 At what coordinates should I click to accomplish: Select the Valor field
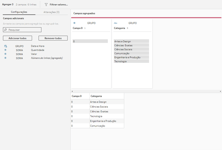point(34,54)
